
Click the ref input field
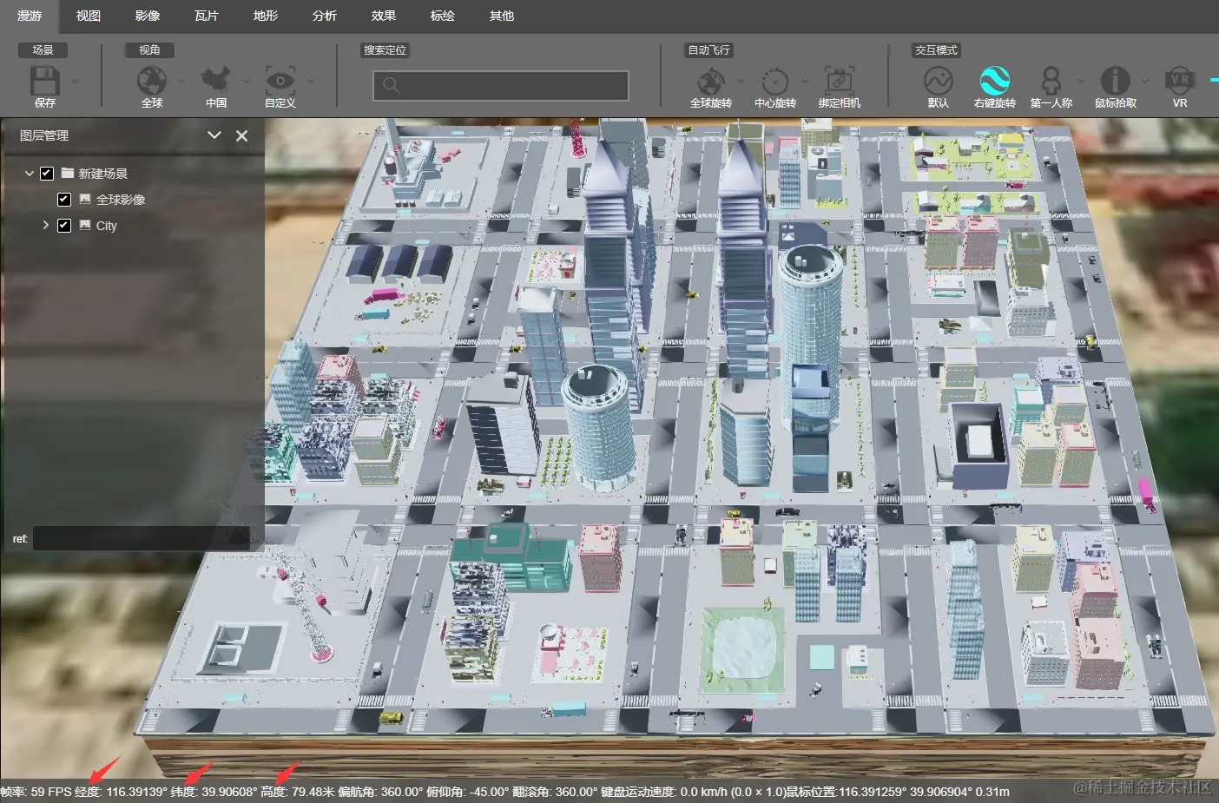pos(142,538)
